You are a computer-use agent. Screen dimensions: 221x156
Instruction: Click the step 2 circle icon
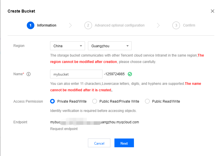click(88, 25)
